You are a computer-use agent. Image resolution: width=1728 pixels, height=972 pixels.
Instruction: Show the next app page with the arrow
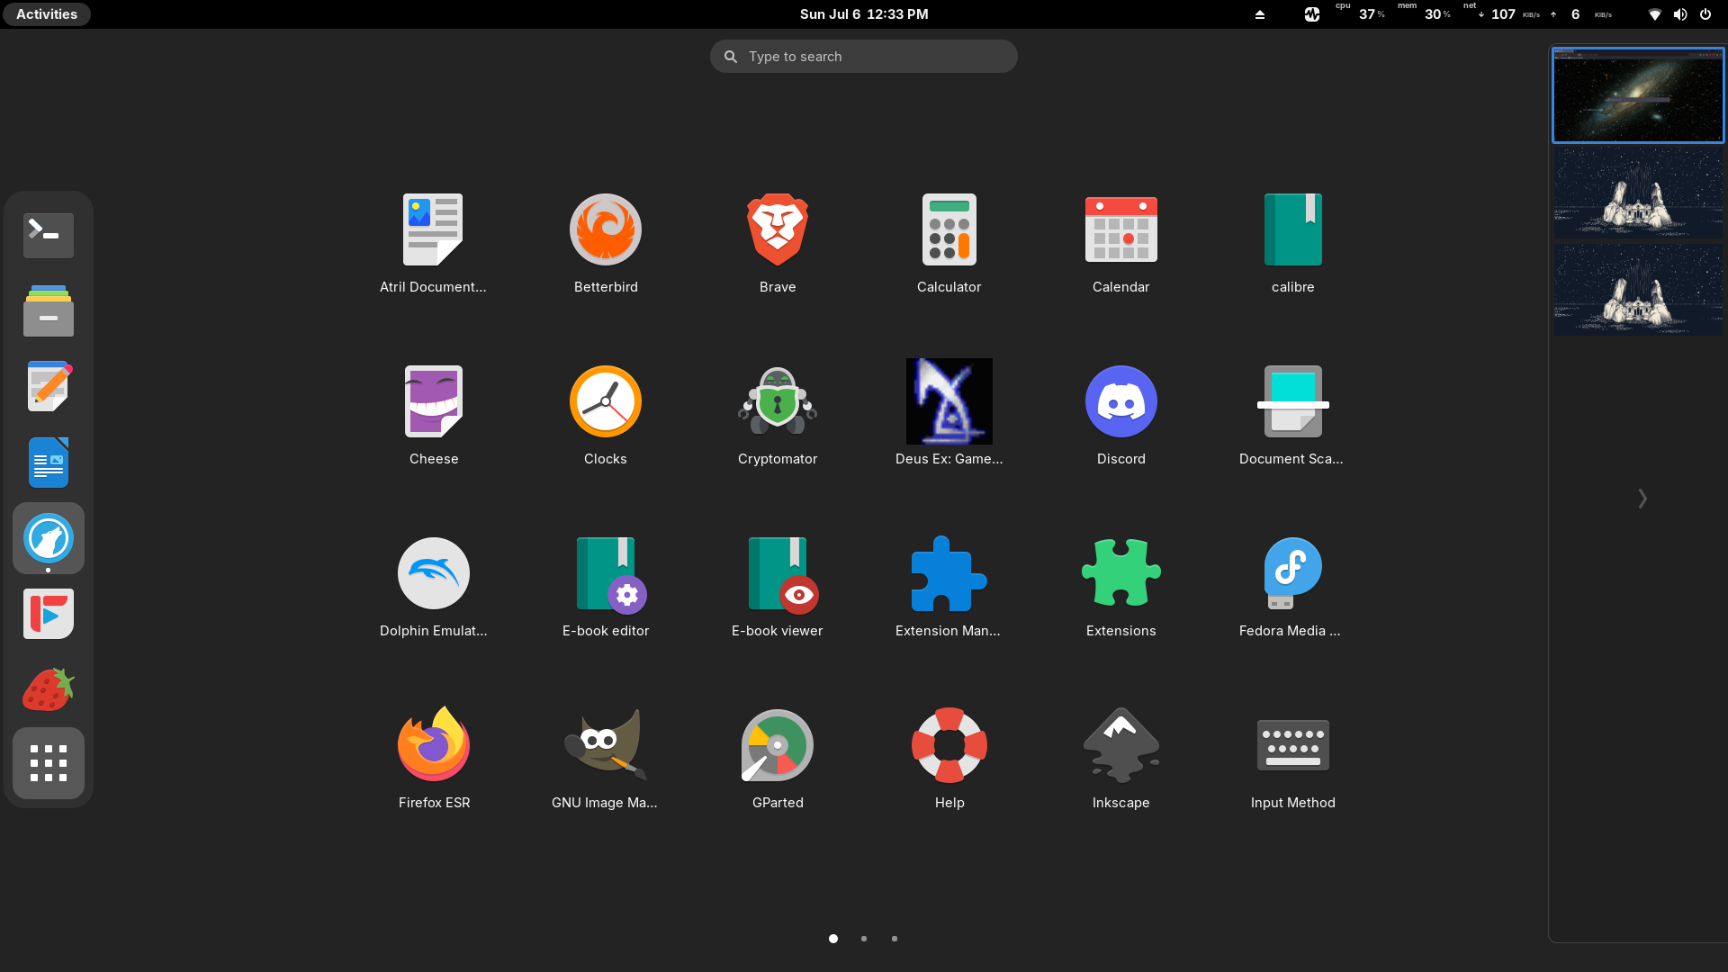click(1642, 499)
